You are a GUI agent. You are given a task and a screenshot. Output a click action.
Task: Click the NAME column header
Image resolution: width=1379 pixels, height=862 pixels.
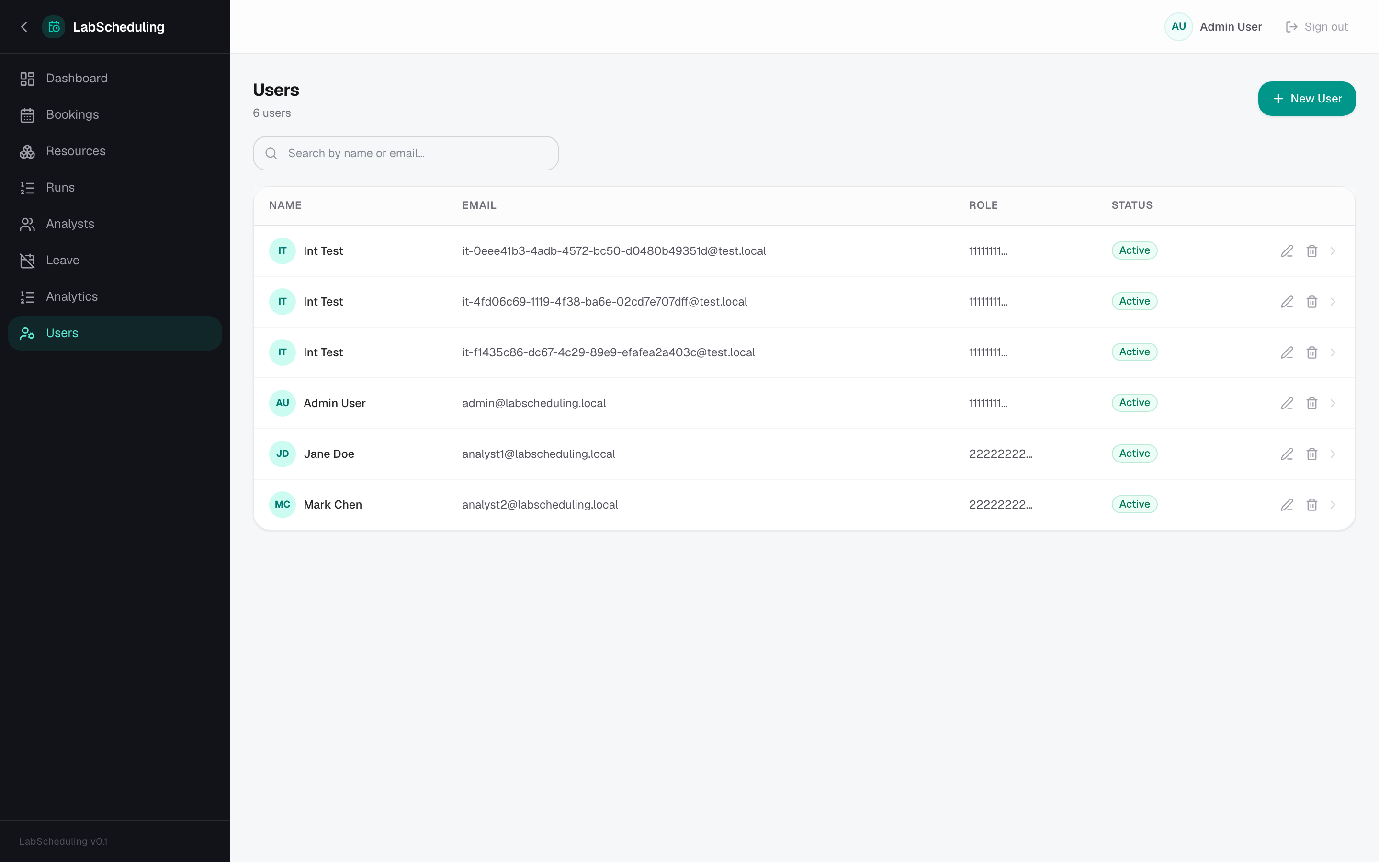[x=285, y=205]
